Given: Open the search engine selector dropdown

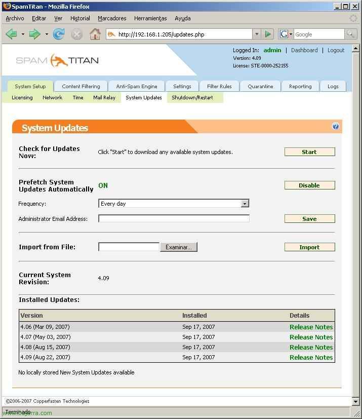Looking at the screenshot, I should pos(291,34).
